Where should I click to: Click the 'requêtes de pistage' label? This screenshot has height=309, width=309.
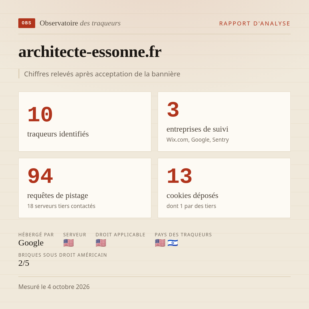[58, 195]
